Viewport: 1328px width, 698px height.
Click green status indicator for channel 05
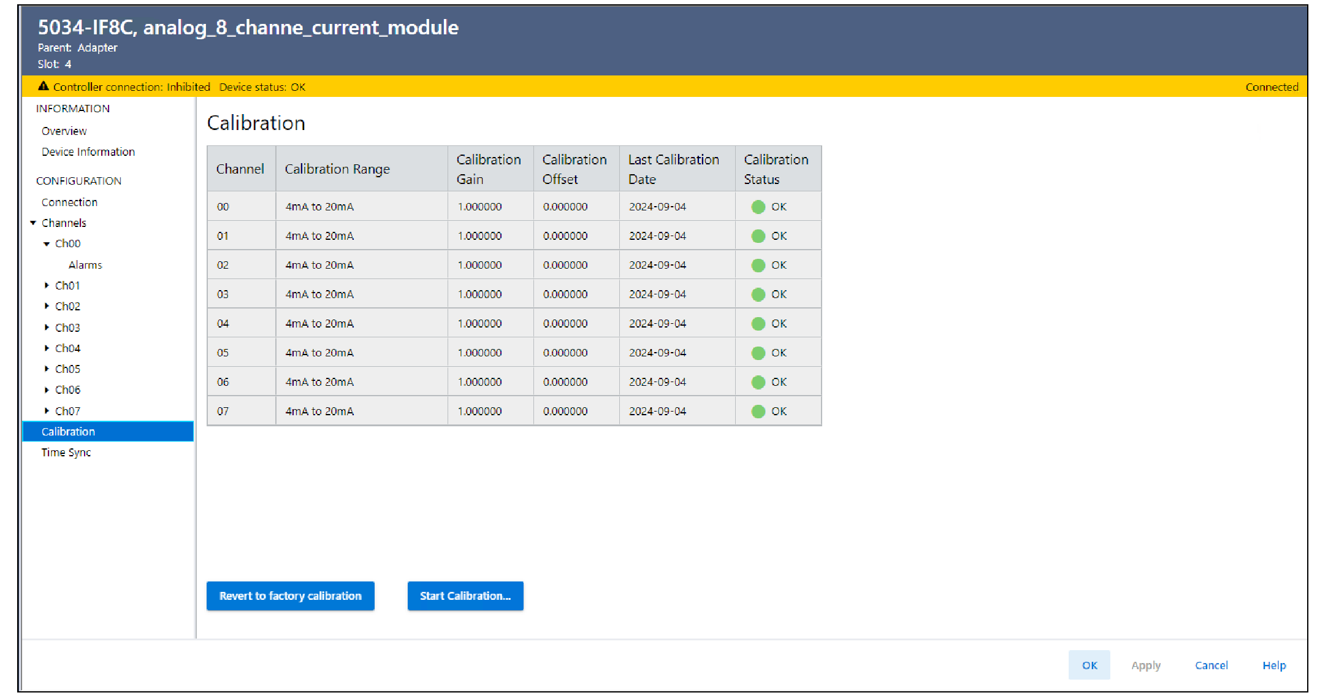pyautogui.click(x=758, y=353)
